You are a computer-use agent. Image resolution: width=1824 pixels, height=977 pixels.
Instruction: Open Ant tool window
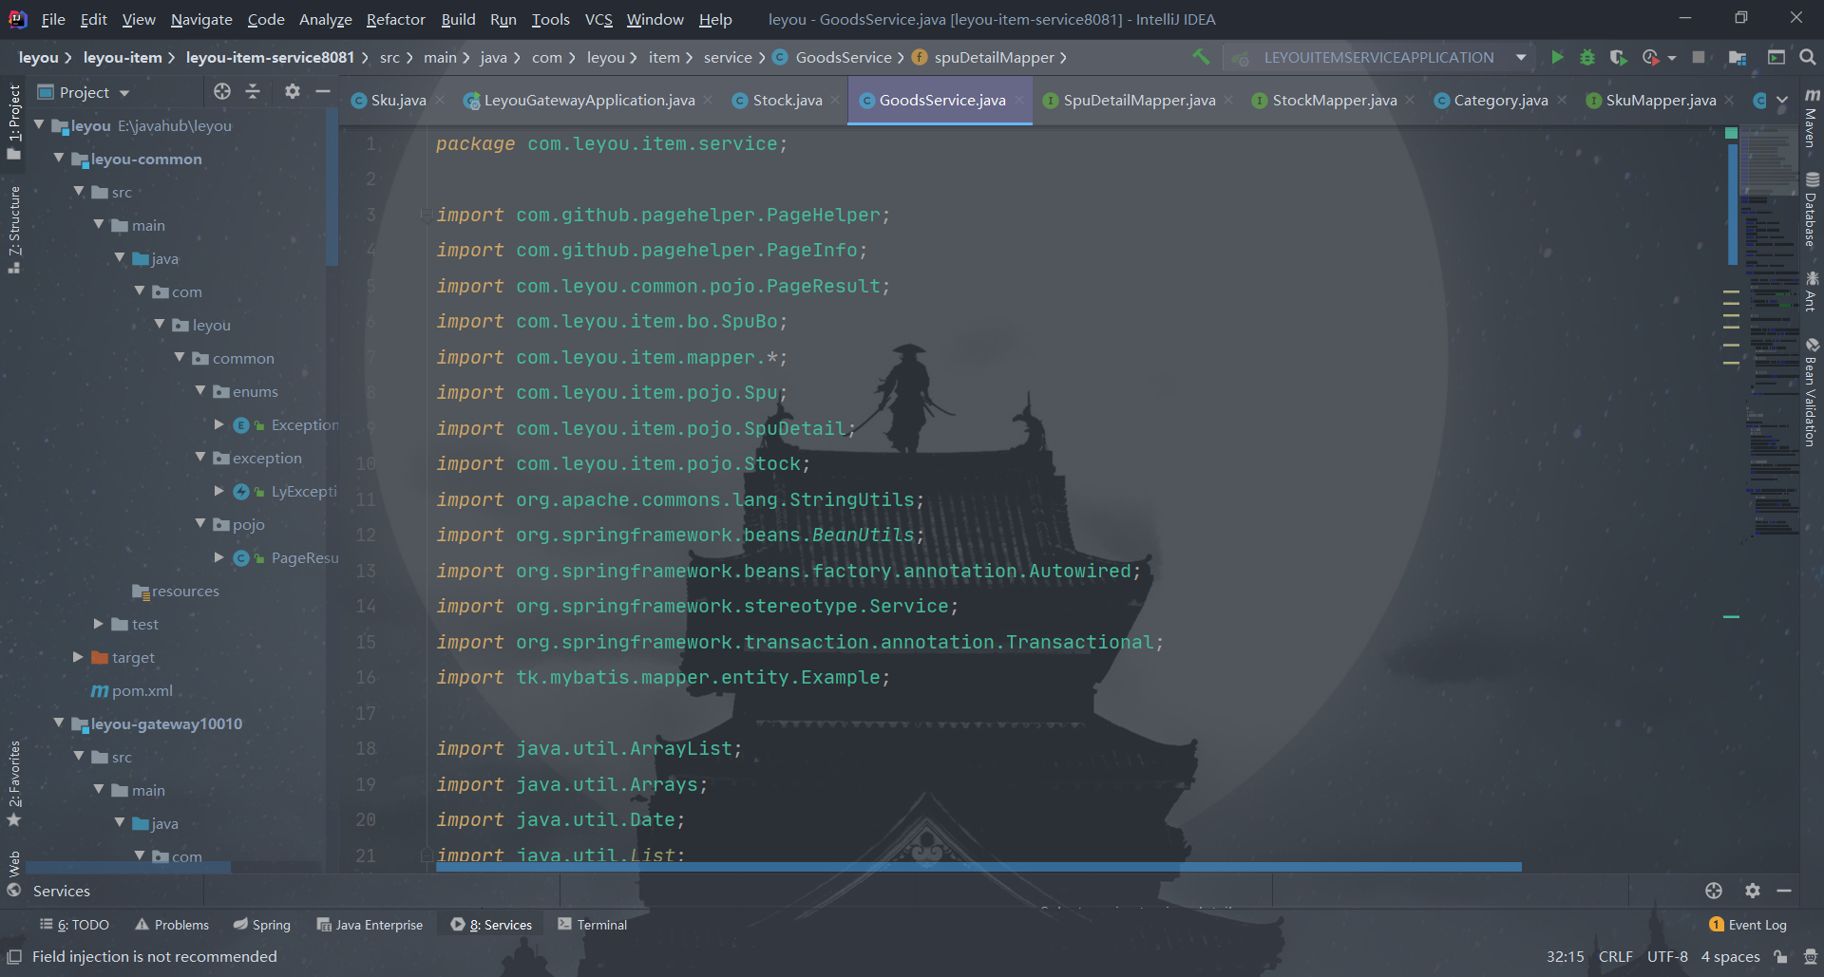[1812, 291]
